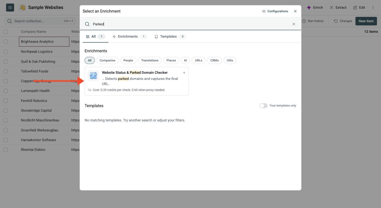The image size is (381, 208).
Task: Filter enrichments by Translations
Action: (150, 60)
